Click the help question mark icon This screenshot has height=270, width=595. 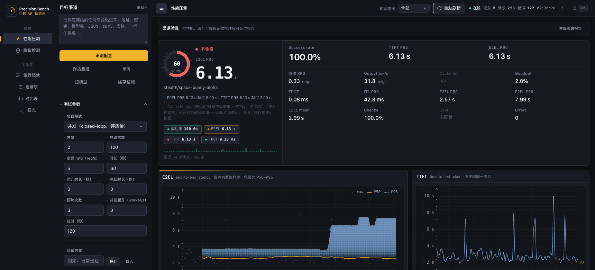[x=562, y=8]
